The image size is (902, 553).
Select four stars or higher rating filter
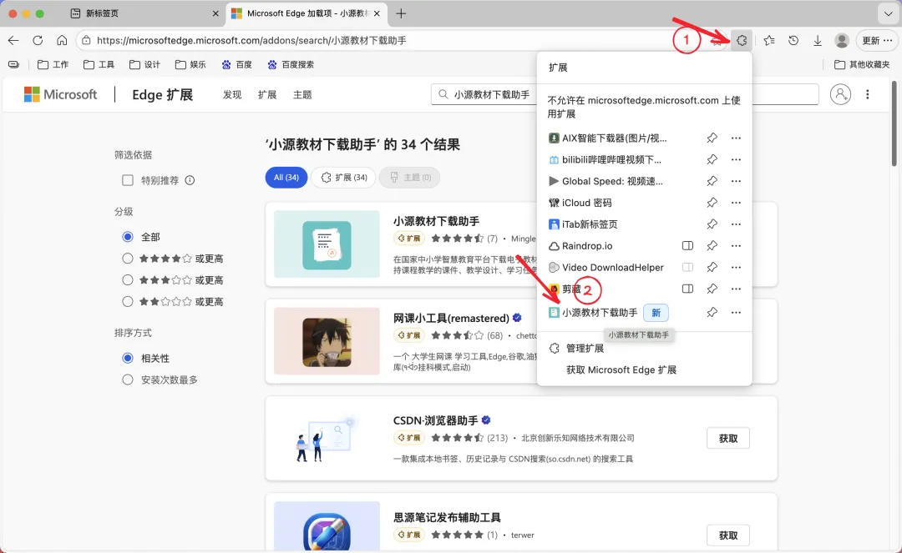pos(128,259)
